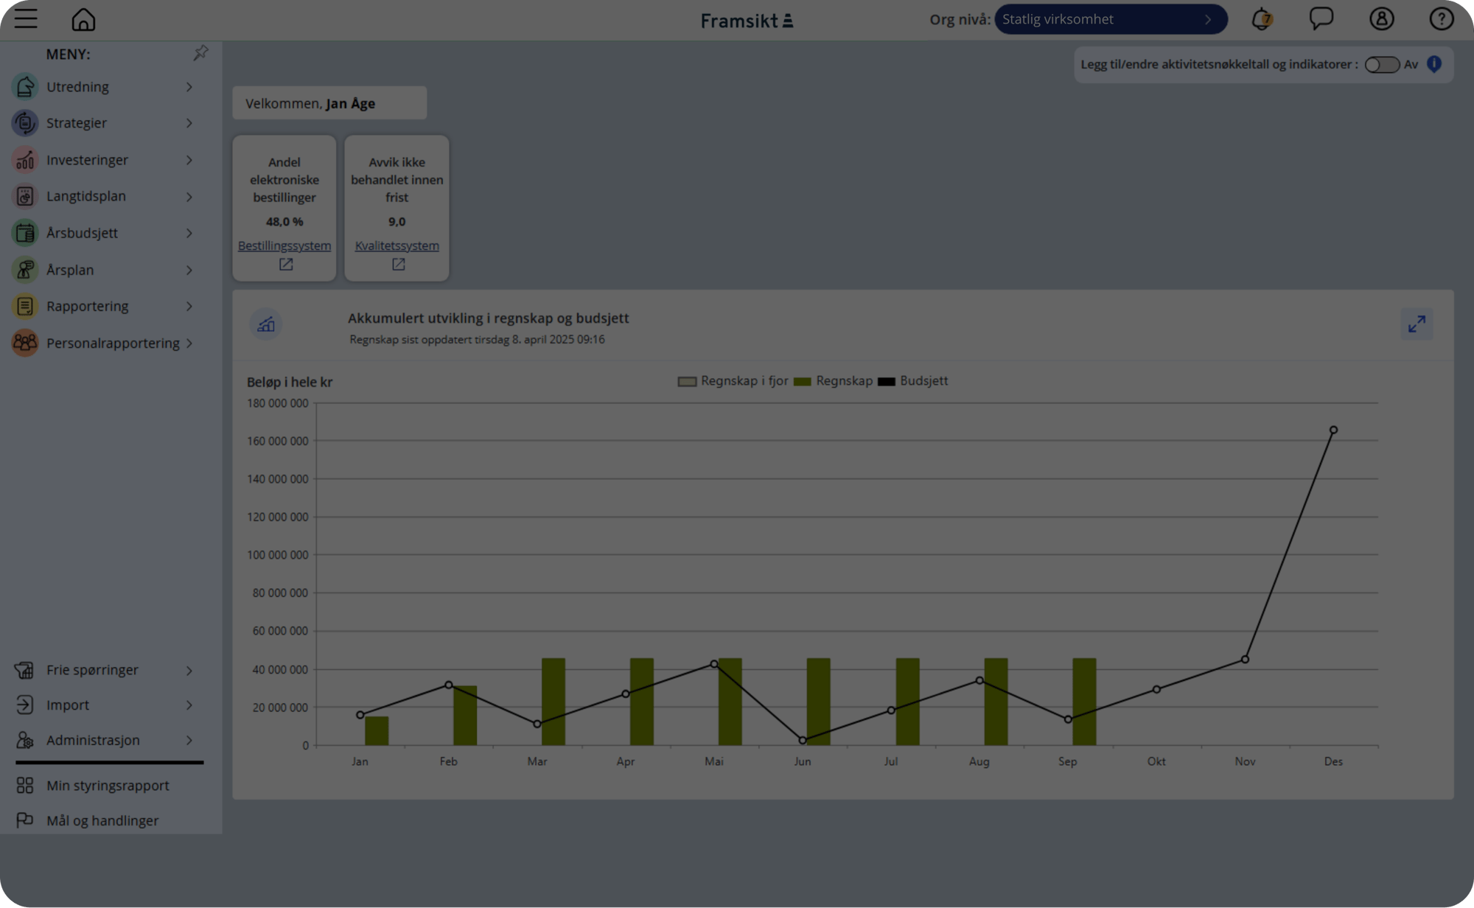Select Min styringsrapport in the sidebar
Viewport: 1474px width, 908px height.
coord(108,786)
